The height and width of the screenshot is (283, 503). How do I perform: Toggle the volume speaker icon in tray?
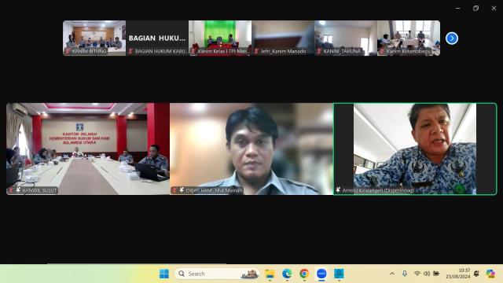pyautogui.click(x=427, y=274)
